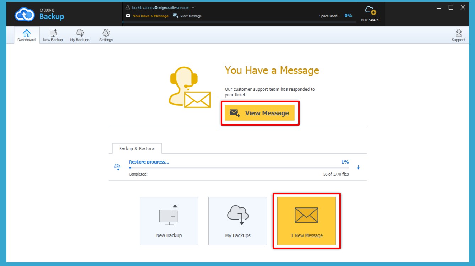This screenshot has height=266, width=475.
Task: Expand restore details with the down arrow
Action: pyautogui.click(x=358, y=167)
